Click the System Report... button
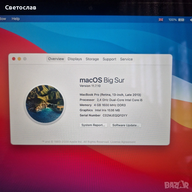The height and width of the screenshot is (192, 192). (93, 125)
